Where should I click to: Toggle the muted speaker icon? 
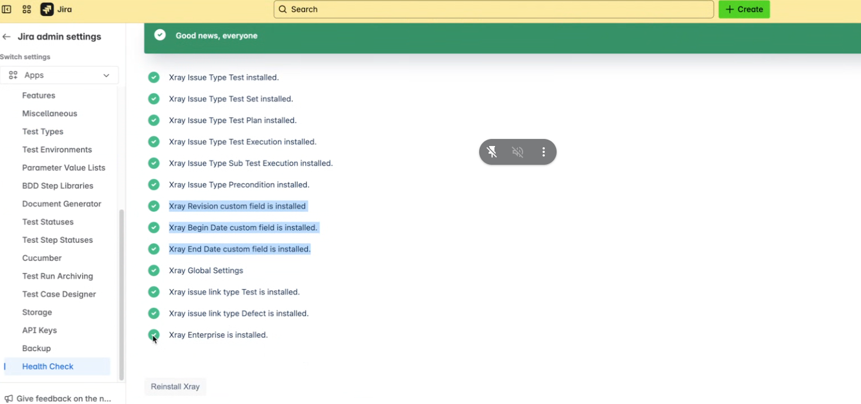coord(518,152)
